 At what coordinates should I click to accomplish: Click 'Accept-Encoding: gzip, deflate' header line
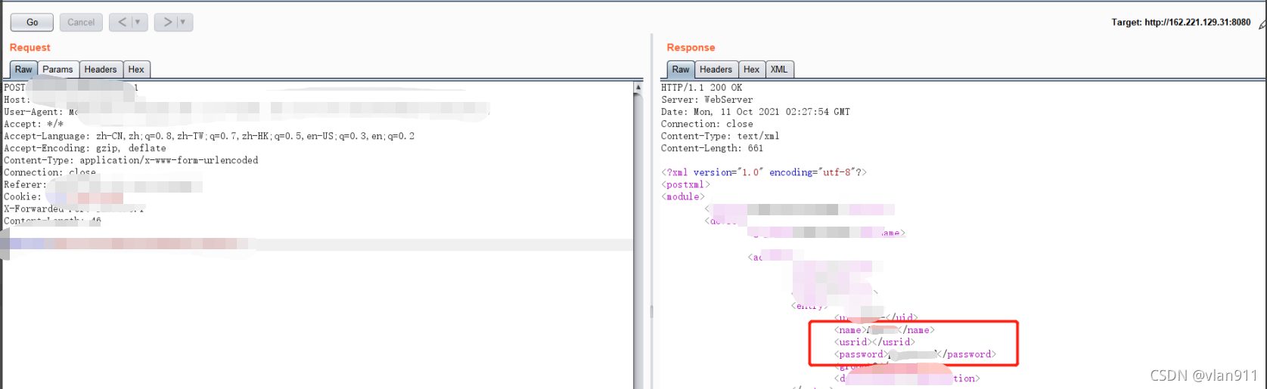point(85,148)
